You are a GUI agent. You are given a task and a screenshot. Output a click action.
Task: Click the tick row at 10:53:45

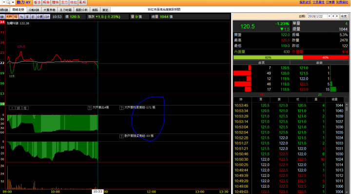point(289,106)
